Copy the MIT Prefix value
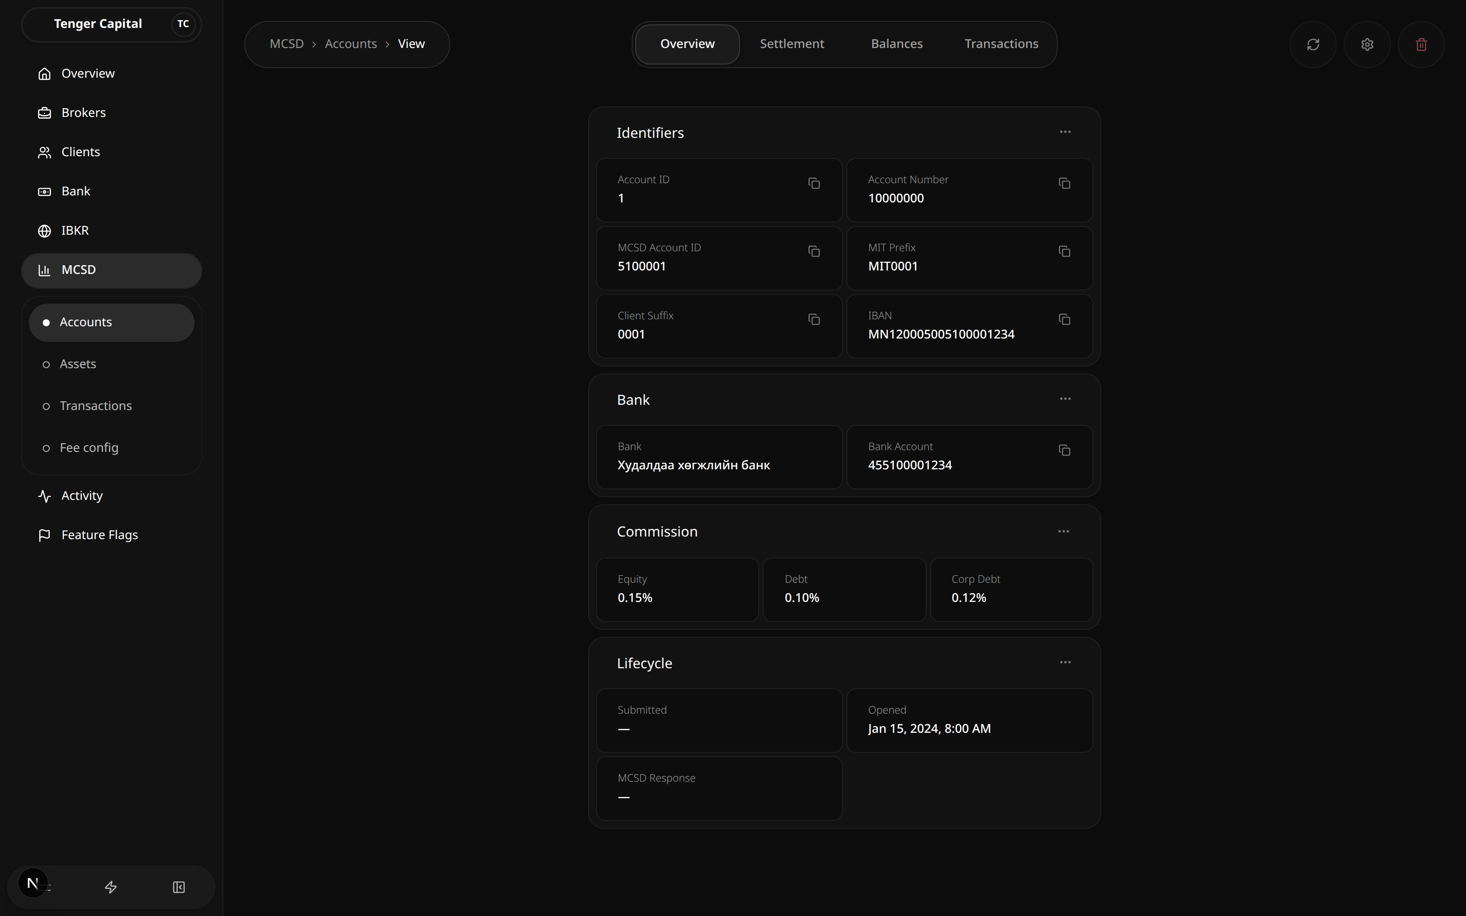 (1064, 251)
